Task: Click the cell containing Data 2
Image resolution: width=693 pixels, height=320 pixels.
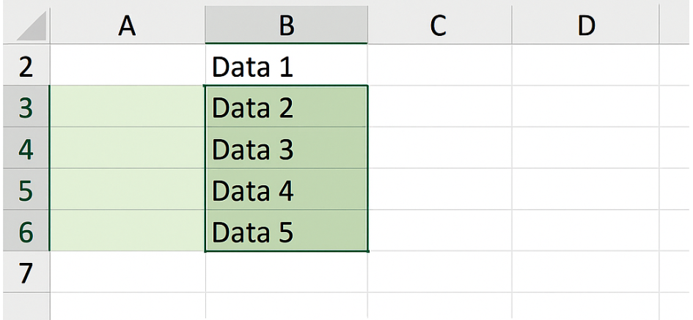Action: pos(287,106)
